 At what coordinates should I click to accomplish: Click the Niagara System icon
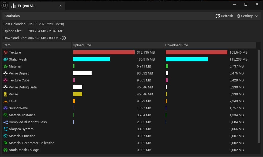(x=6, y=129)
